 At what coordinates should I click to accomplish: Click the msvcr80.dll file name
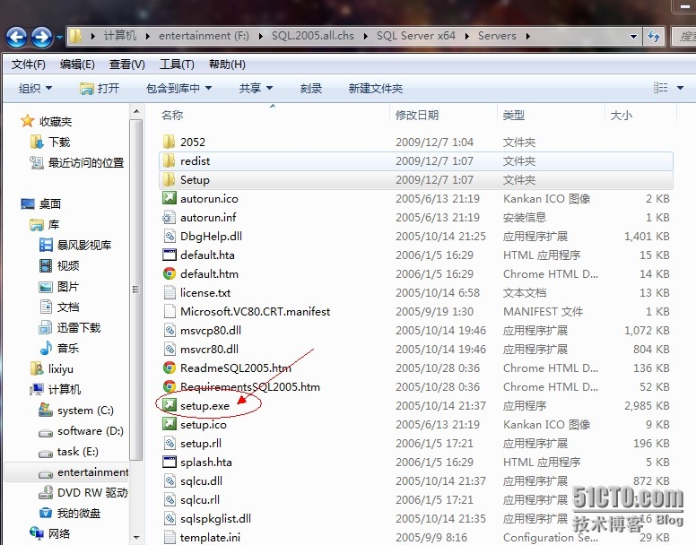[x=209, y=349]
